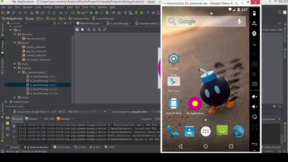This screenshot has width=288, height=162.
Task: Open the Terminal tool window
Action: pyautogui.click(x=13, y=147)
